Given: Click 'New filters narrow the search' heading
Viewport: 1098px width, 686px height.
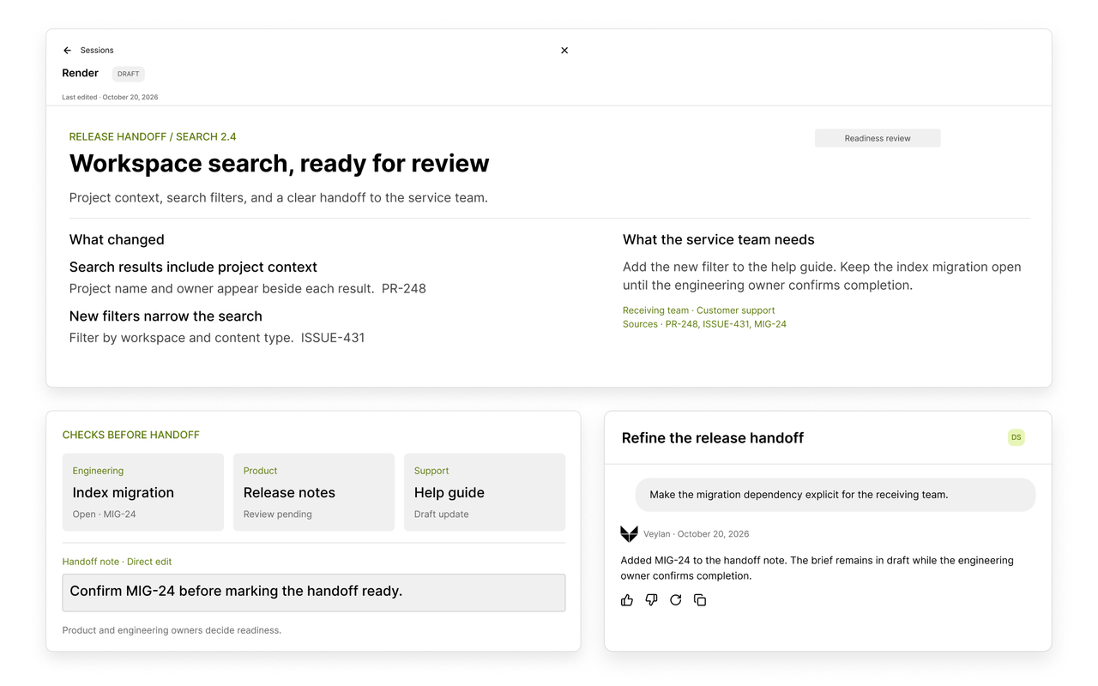Looking at the screenshot, I should (166, 316).
